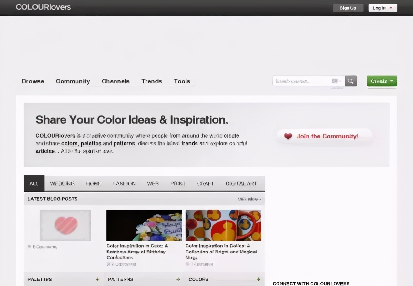Switch to the DIGITAL ART tab

[241, 183]
